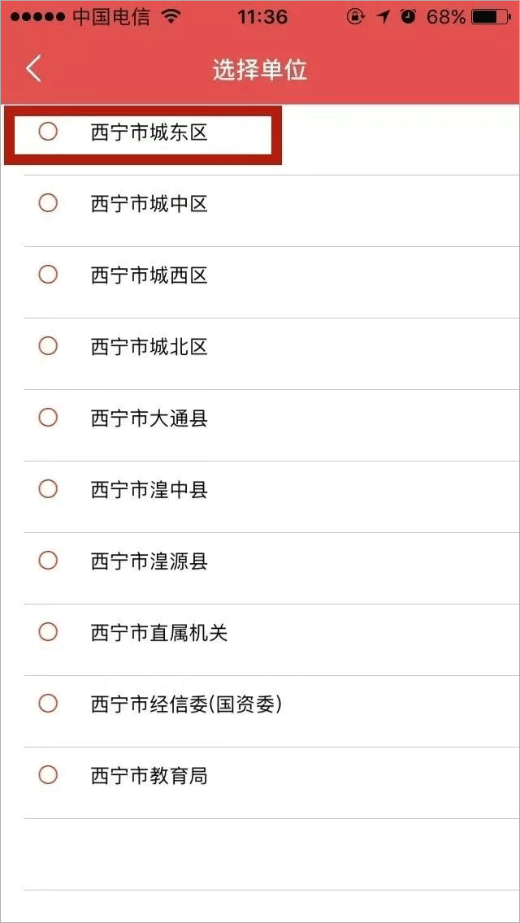Select the 西宁市城东区 radio button
520x923 pixels.
click(x=48, y=132)
